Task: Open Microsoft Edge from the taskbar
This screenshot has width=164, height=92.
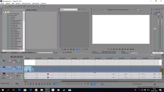Action: pyautogui.click(x=30, y=90)
